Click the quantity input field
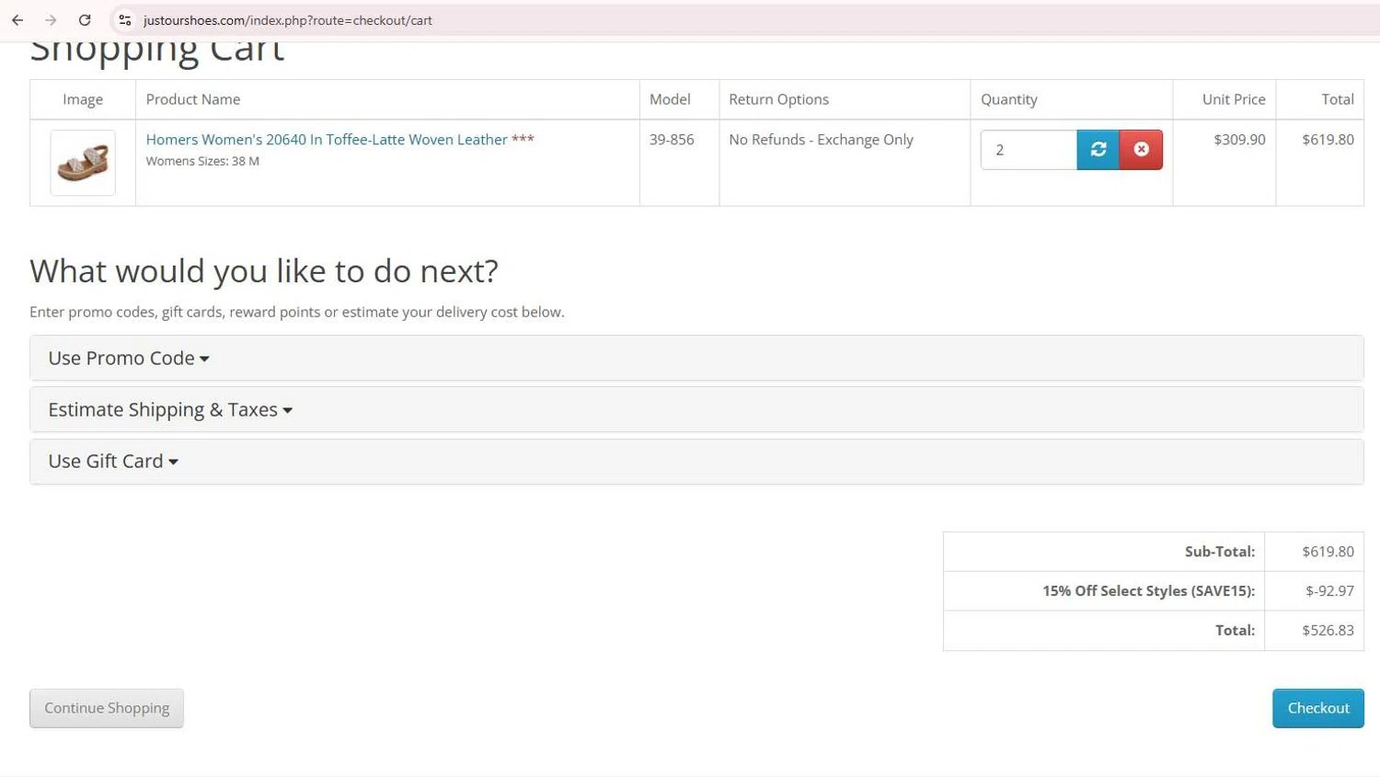This screenshot has height=777, width=1380. [x=1029, y=150]
